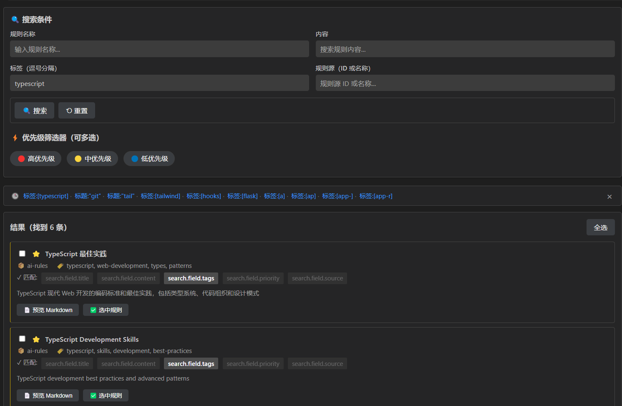This screenshot has height=406, width=622.
Task: Open 预览 Markdown for TypeScript 最佳实践
Action: pos(48,310)
